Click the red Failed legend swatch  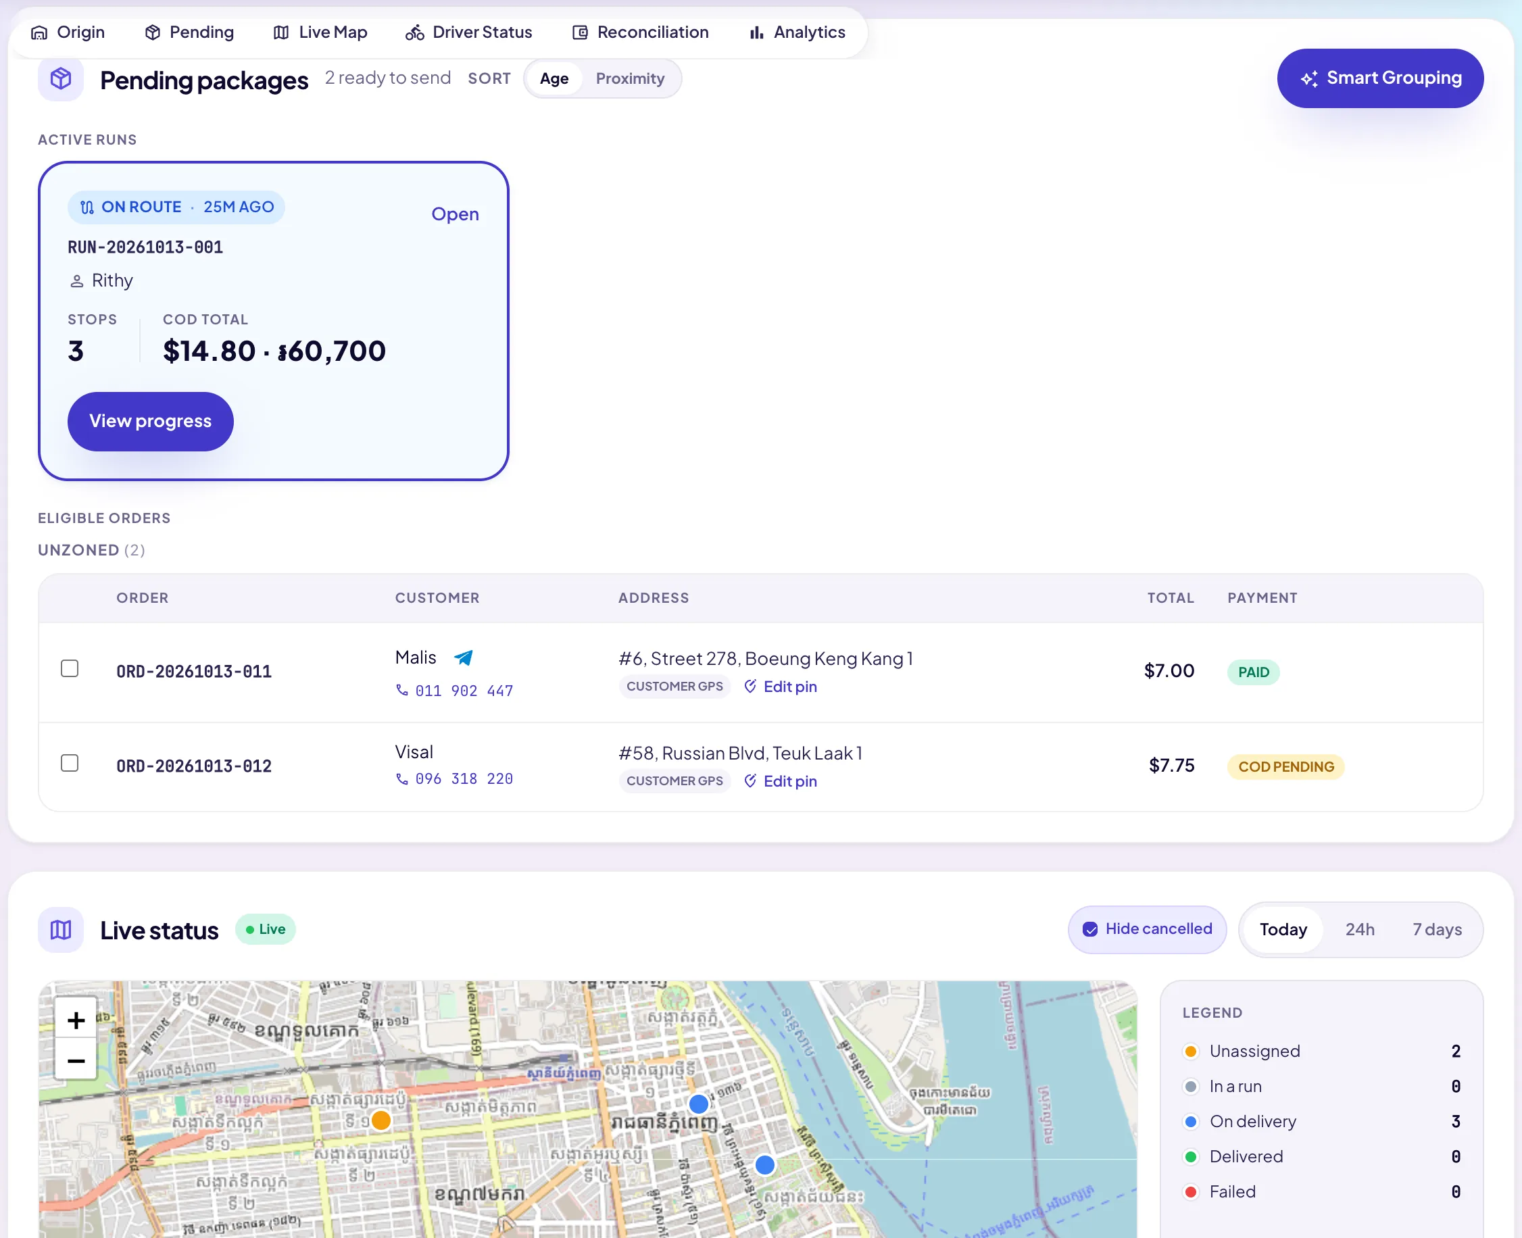coord(1190,1191)
